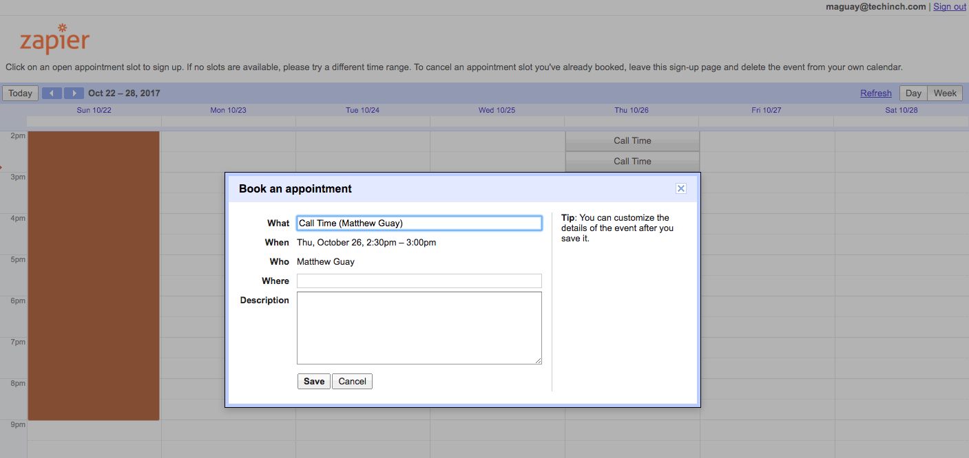Viewport: 969px width, 458px height.
Task: Select the second Call Time slot on Thursday
Action: [x=632, y=162]
